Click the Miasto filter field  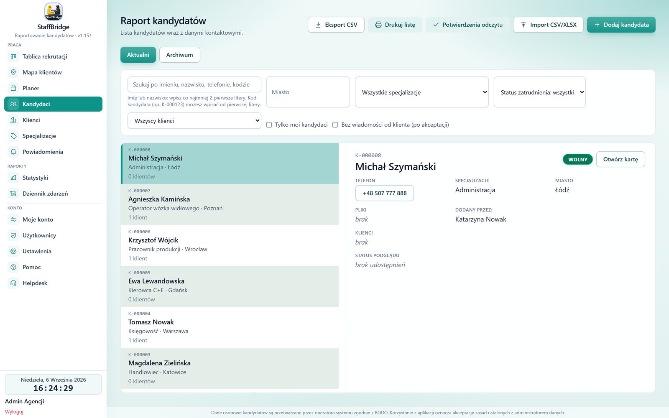point(308,92)
